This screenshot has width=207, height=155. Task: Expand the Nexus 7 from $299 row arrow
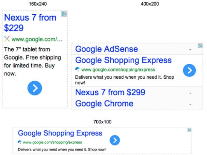(190, 93)
